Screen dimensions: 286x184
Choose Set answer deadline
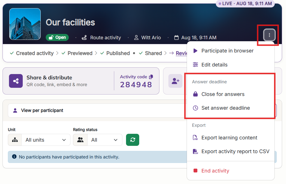[x=230, y=108]
